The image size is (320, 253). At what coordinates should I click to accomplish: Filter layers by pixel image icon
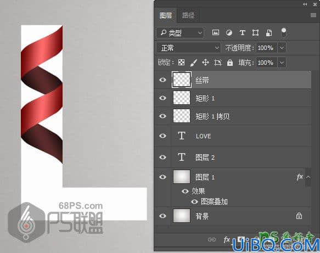click(x=216, y=32)
